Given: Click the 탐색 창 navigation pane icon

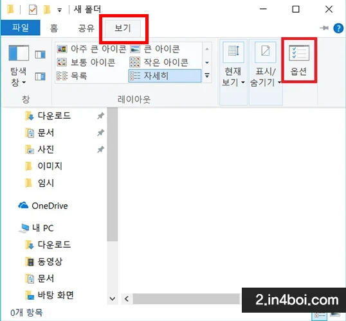Looking at the screenshot, I should (19, 53).
